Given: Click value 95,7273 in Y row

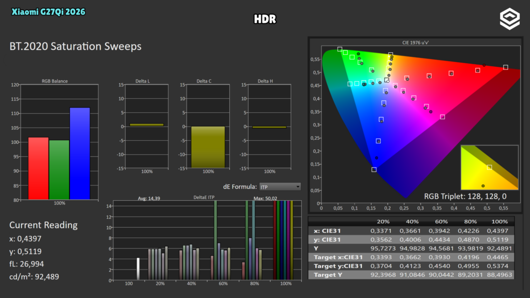Looking at the screenshot, I should pyautogui.click(x=383, y=248).
